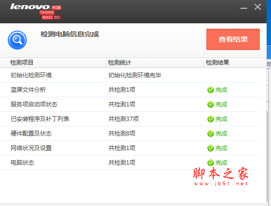Click 共检测1项 in 电脑状态 row

[122, 163]
